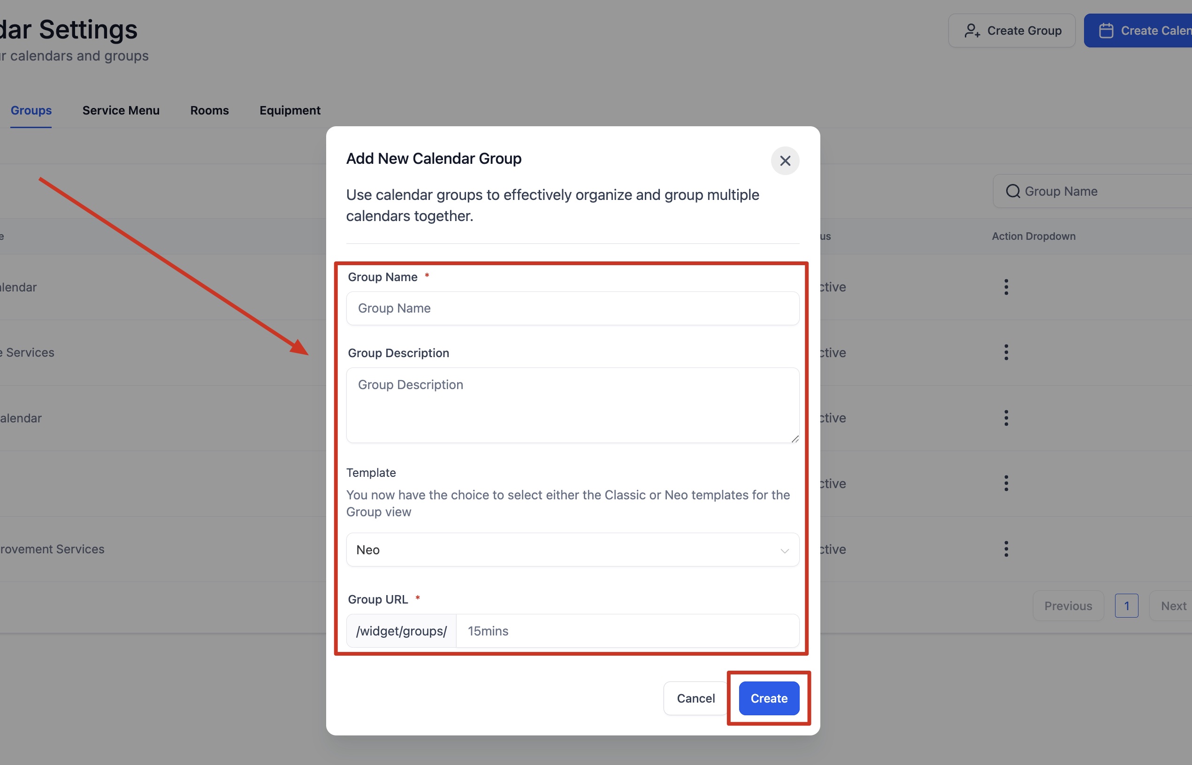Image resolution: width=1192 pixels, height=765 pixels.
Task: Open three-dot menu in first row
Action: pos(1006,287)
